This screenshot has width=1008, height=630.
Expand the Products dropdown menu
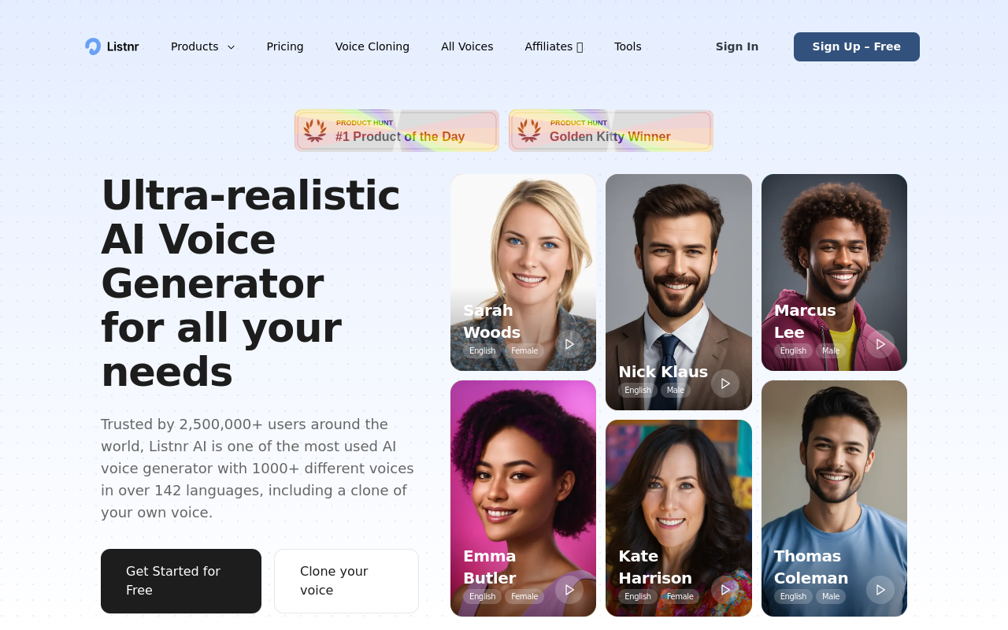(x=202, y=46)
